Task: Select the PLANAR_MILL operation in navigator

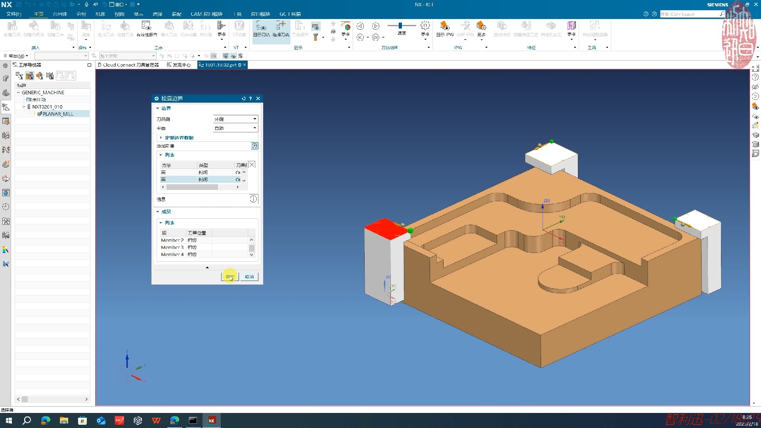Action: [57, 114]
